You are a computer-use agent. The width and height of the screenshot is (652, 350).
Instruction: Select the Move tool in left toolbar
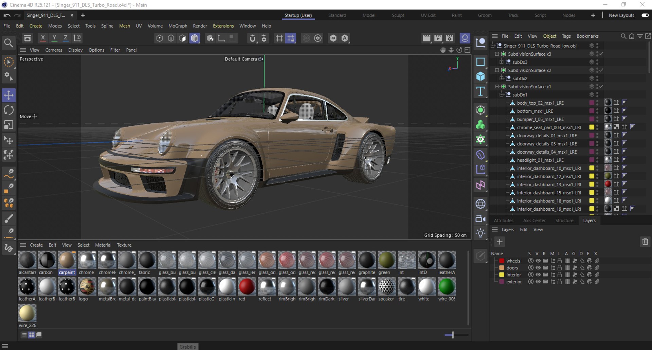point(8,95)
